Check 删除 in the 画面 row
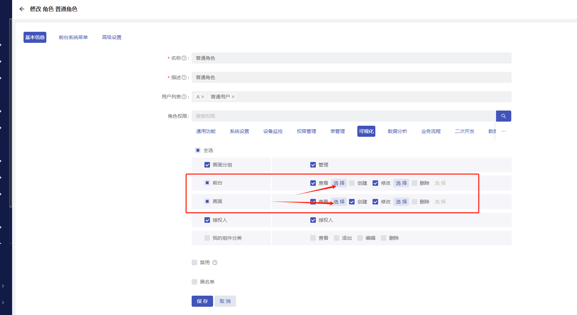577x315 pixels. coord(414,202)
